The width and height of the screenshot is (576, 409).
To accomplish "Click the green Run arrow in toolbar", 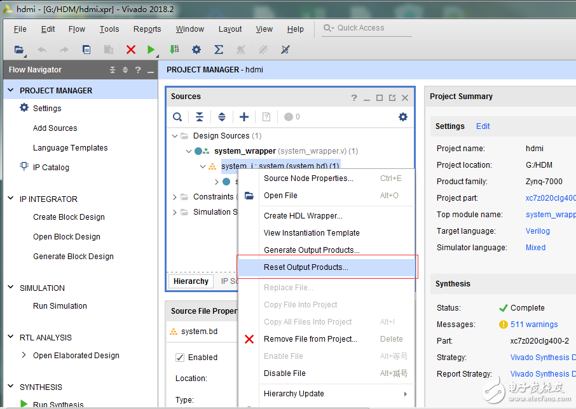I will pos(151,50).
